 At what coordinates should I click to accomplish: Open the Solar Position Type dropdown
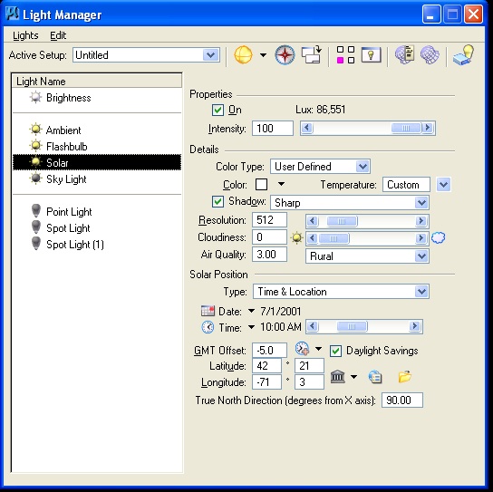pos(341,292)
